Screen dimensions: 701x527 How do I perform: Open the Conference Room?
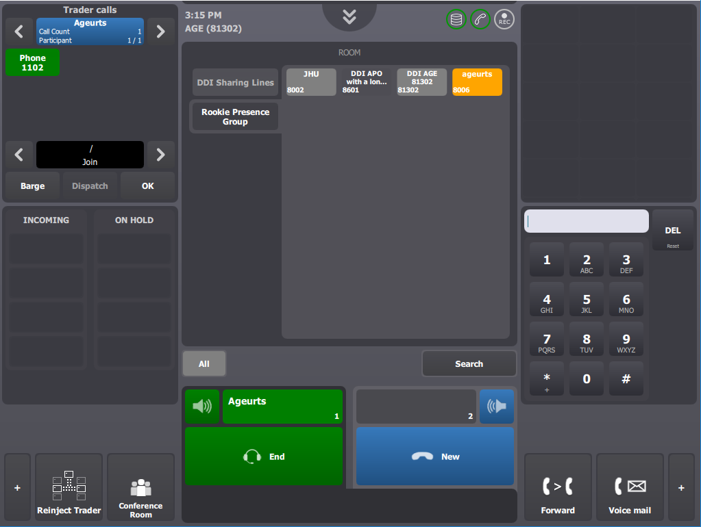pos(141,487)
